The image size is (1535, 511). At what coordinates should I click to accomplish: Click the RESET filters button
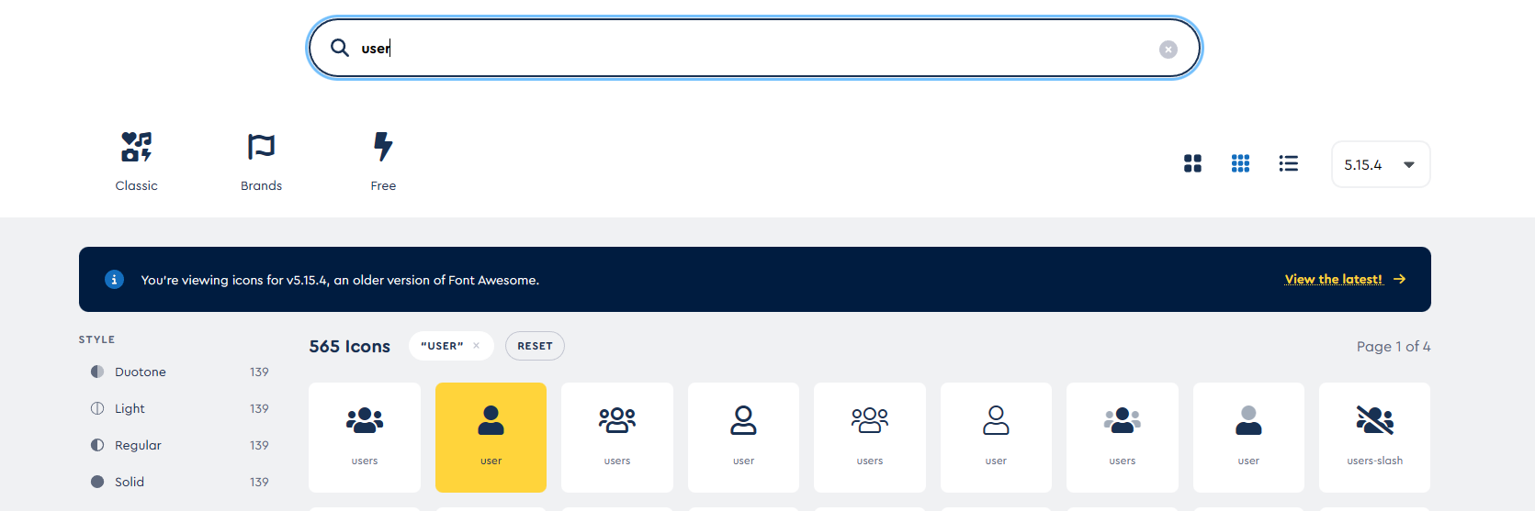coord(535,346)
